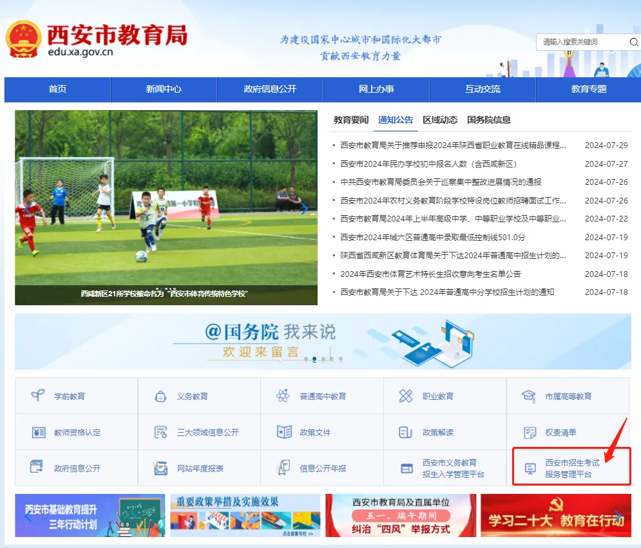Click the 2024-07-27 date text
The image size is (641, 548).
(606, 164)
